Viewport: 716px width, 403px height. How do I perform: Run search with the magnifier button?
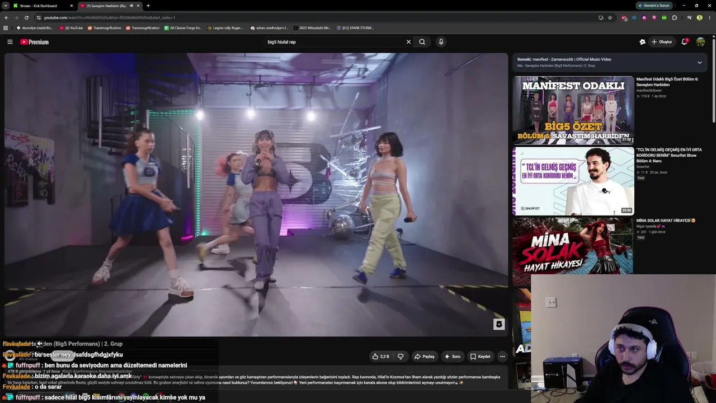(422, 42)
